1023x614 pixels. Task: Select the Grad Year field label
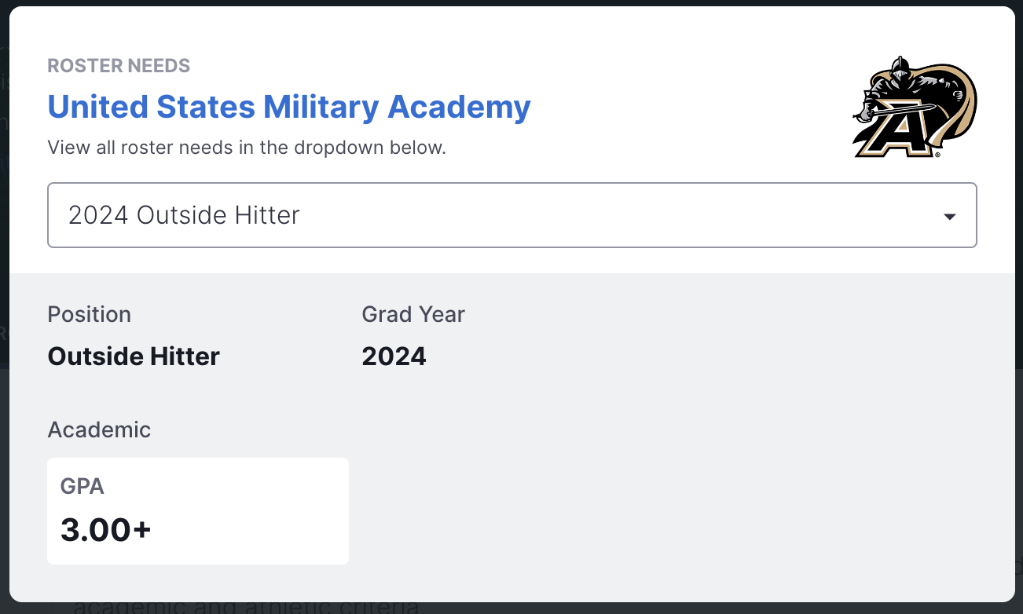pos(413,314)
